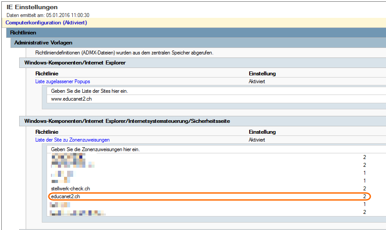Collapse the Windows-Komponenten/Internet Explorer group header
This screenshot has height=230, width=386.
75,63
